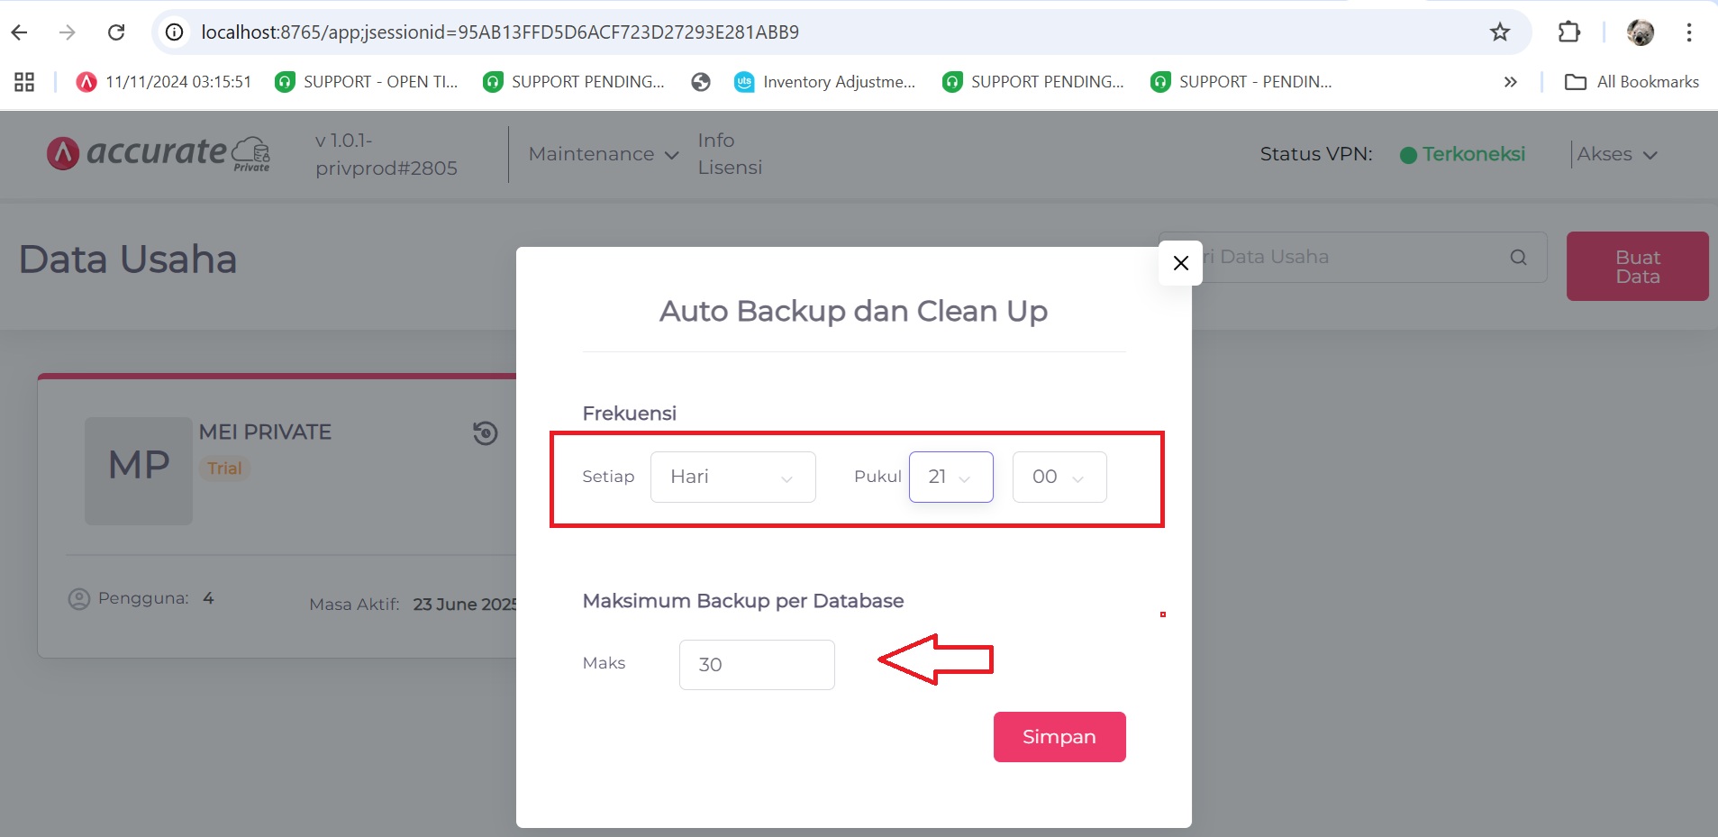Image resolution: width=1718 pixels, height=837 pixels.
Task: Open the Setiap Hari frequency dropdown
Action: pyautogui.click(x=732, y=477)
